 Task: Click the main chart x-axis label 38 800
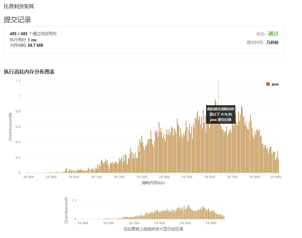tap(29, 177)
